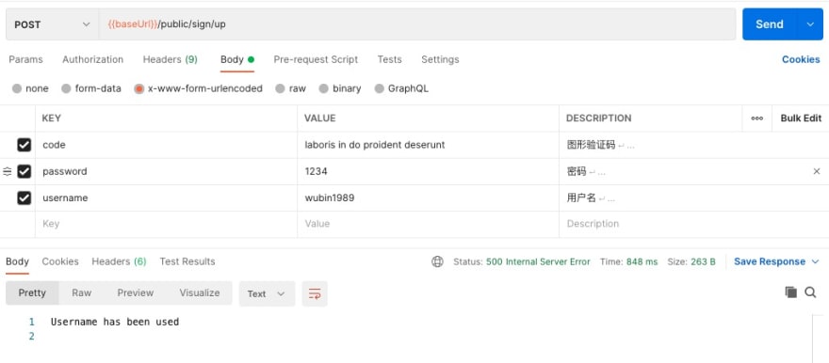Screen dimensions: 829x363
Task: Click the response pane vertical scrollbar
Action: pos(817,339)
